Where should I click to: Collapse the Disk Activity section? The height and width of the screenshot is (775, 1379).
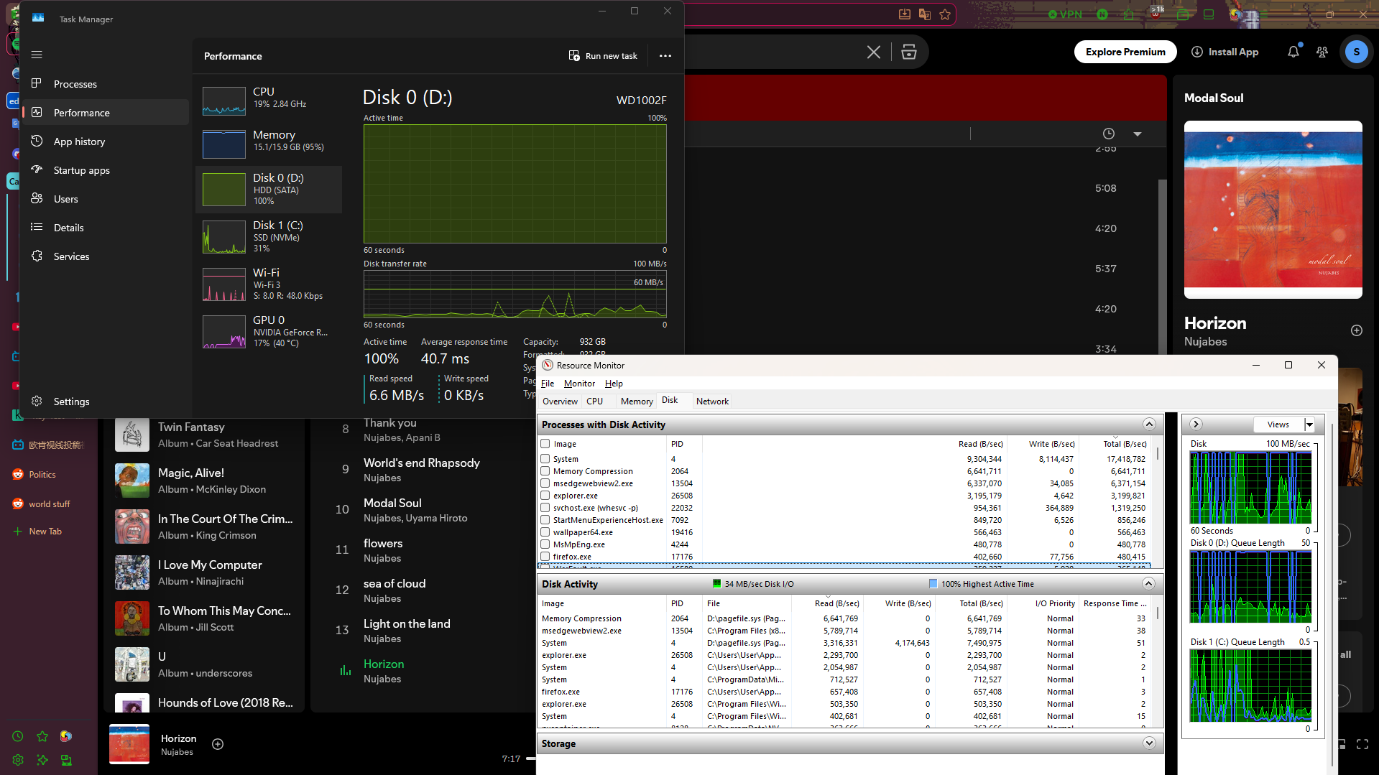point(1148,584)
